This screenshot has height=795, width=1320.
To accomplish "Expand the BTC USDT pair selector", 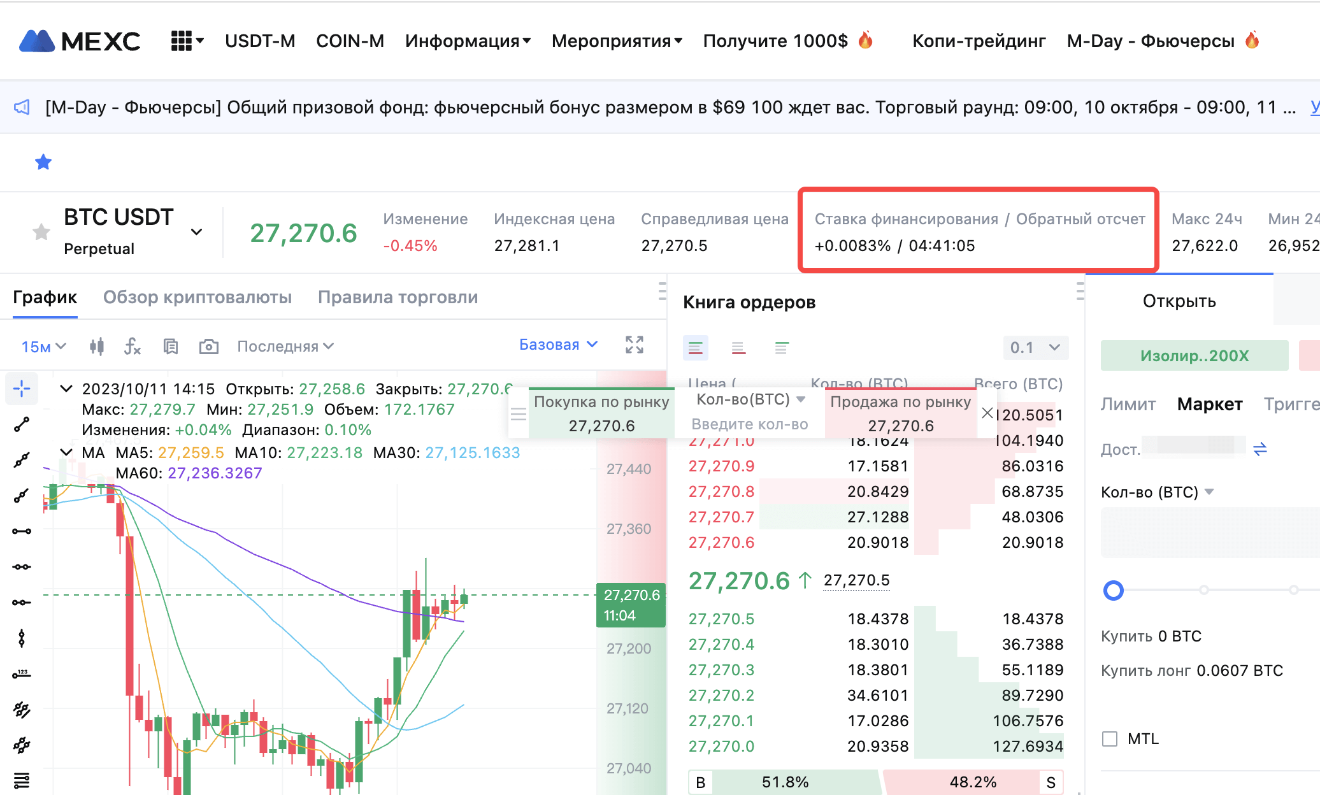I will click(197, 232).
